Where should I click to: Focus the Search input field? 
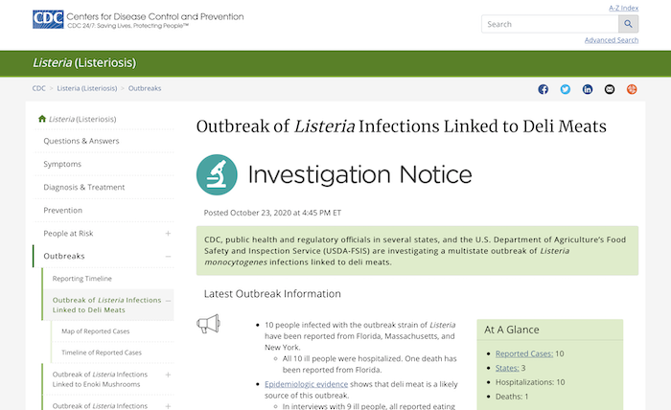tap(550, 24)
